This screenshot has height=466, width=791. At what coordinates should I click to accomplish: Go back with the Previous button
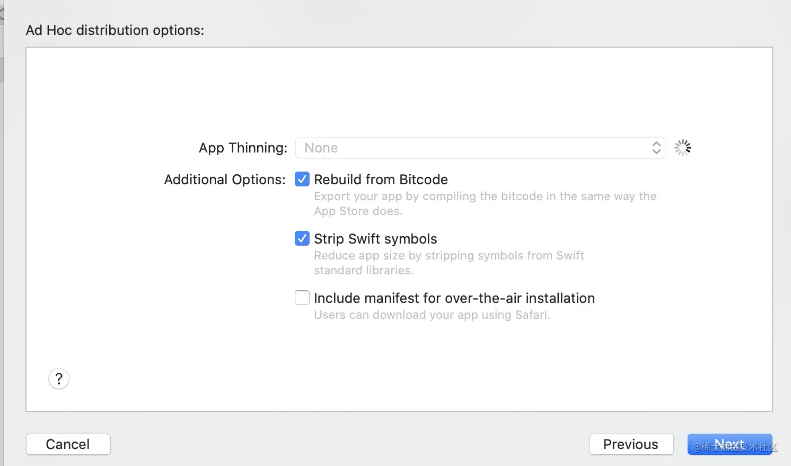click(x=631, y=444)
